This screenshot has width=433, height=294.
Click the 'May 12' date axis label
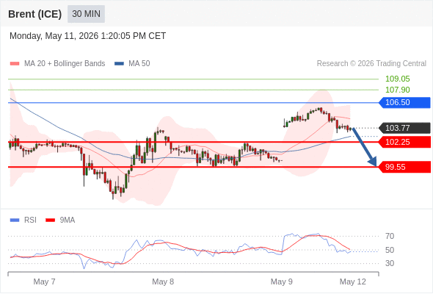[x=353, y=282]
